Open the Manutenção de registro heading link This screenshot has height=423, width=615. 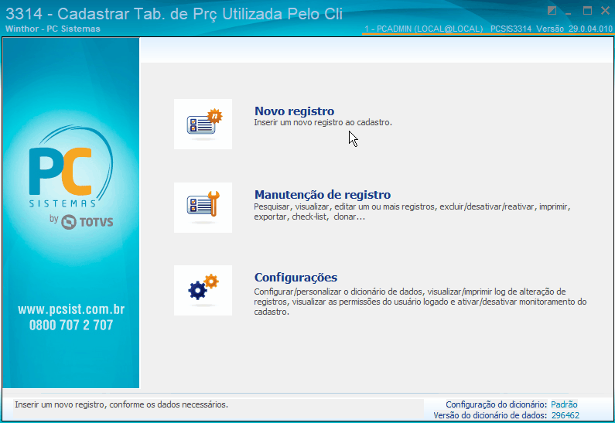click(323, 194)
